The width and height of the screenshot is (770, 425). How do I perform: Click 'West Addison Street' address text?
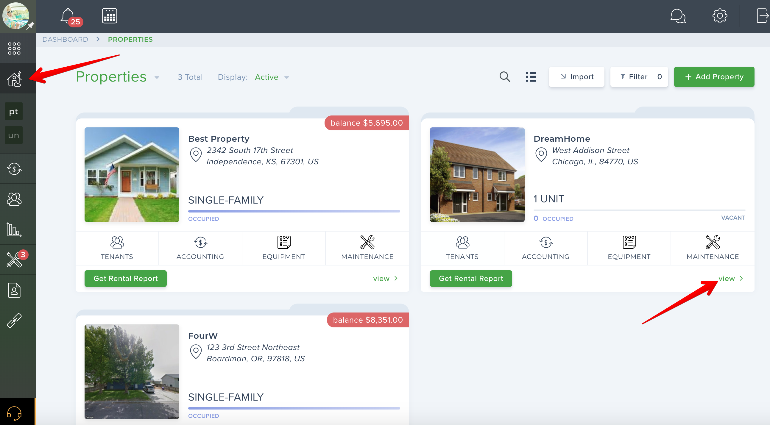590,150
